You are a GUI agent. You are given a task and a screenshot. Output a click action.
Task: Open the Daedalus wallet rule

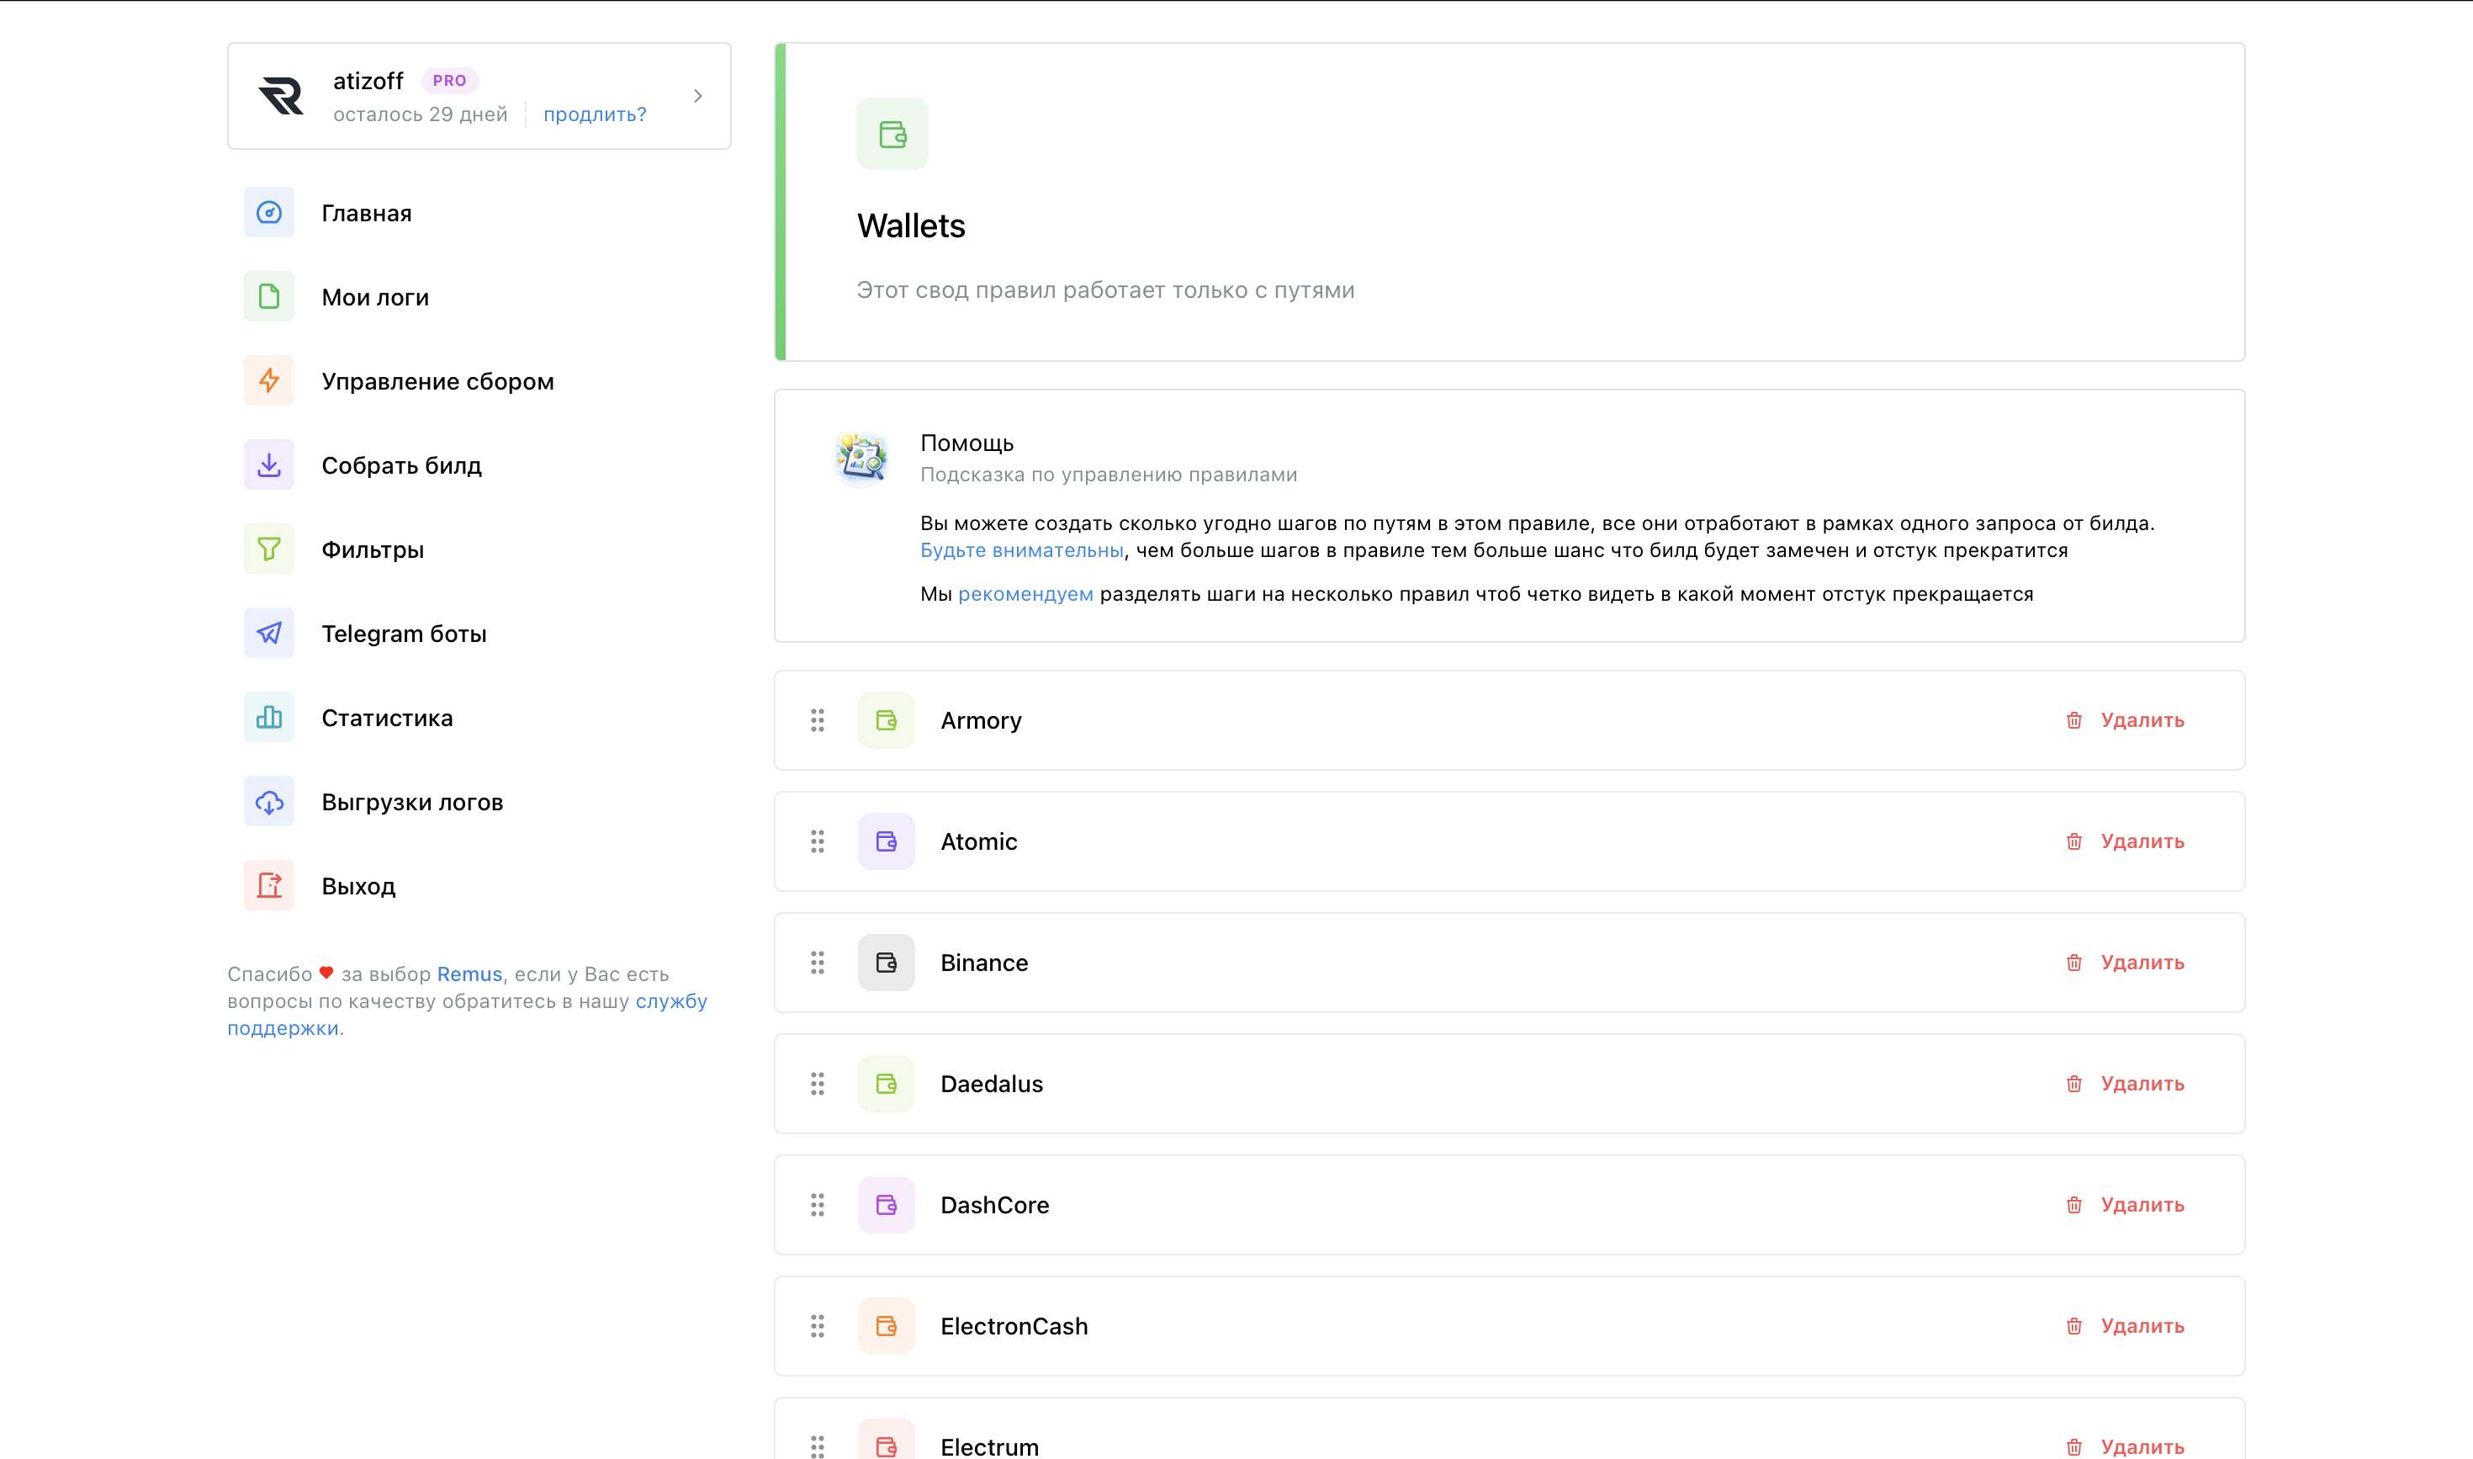tap(991, 1084)
